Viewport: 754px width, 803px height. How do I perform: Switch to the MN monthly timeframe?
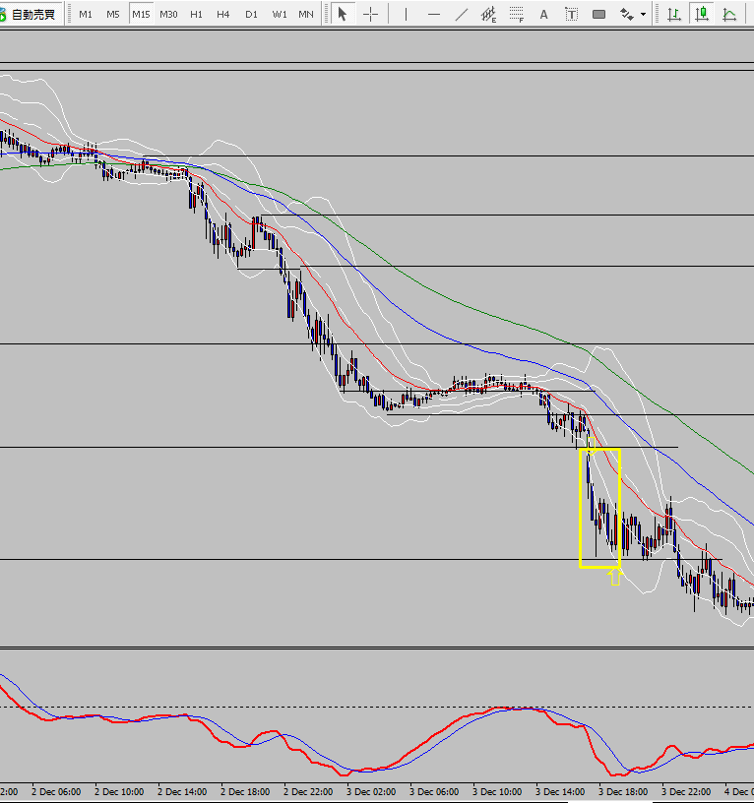click(x=306, y=14)
